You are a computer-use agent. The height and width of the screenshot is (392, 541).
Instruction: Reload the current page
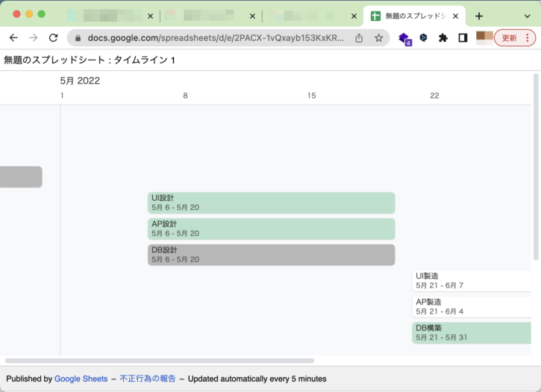53,37
